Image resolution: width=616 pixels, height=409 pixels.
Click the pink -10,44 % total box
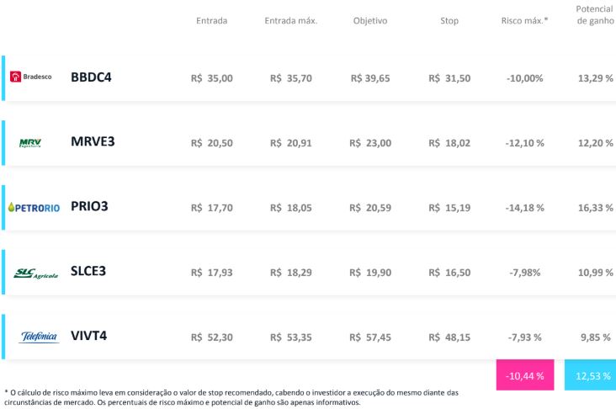pyautogui.click(x=525, y=374)
